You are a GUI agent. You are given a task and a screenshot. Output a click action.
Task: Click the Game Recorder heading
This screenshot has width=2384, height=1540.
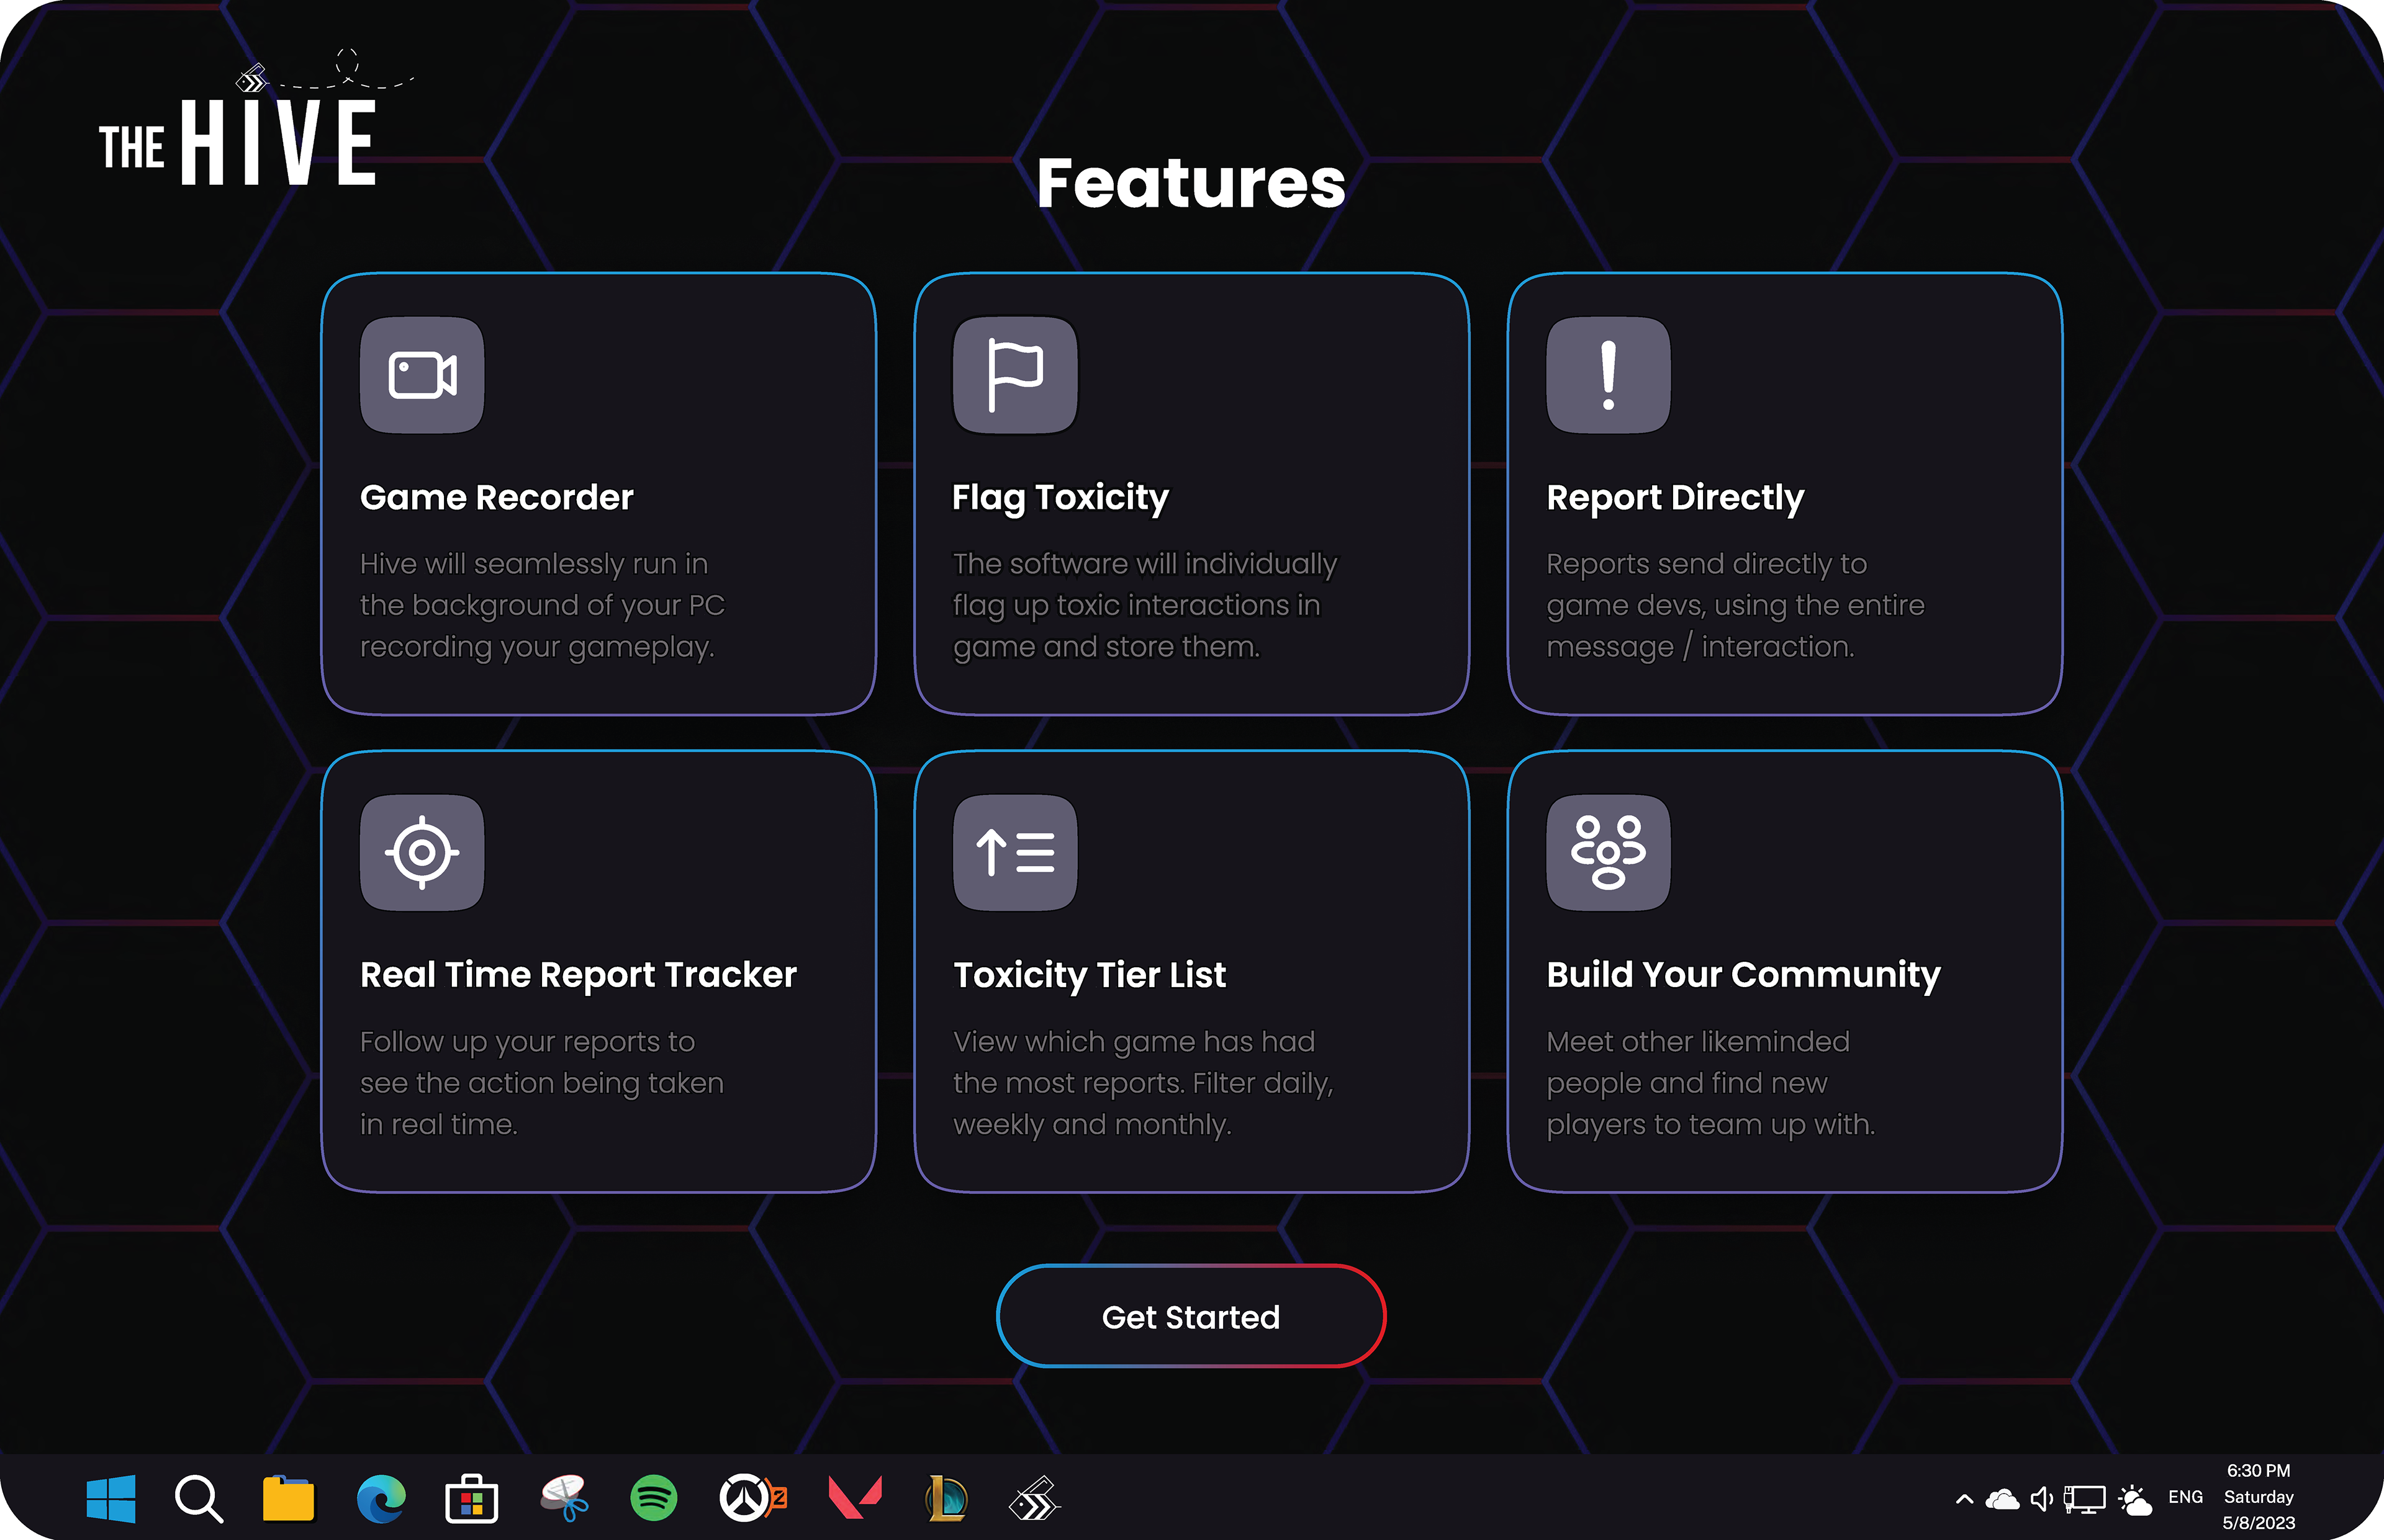click(496, 498)
